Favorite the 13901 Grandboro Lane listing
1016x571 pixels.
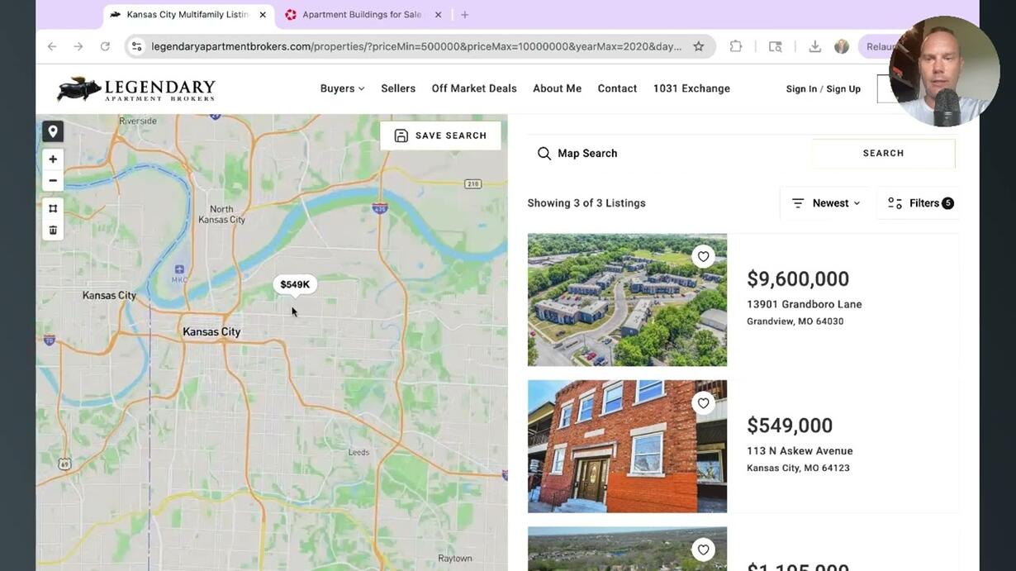pos(703,257)
